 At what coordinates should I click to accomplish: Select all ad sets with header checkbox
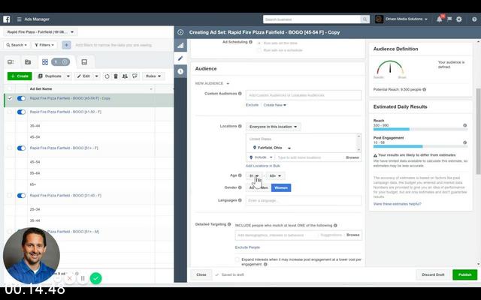(x=10, y=88)
